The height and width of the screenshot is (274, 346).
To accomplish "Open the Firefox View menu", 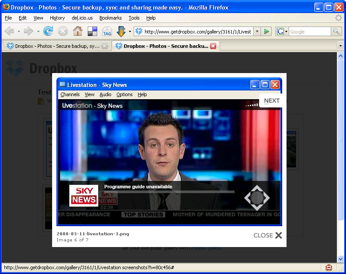I will pos(38,18).
